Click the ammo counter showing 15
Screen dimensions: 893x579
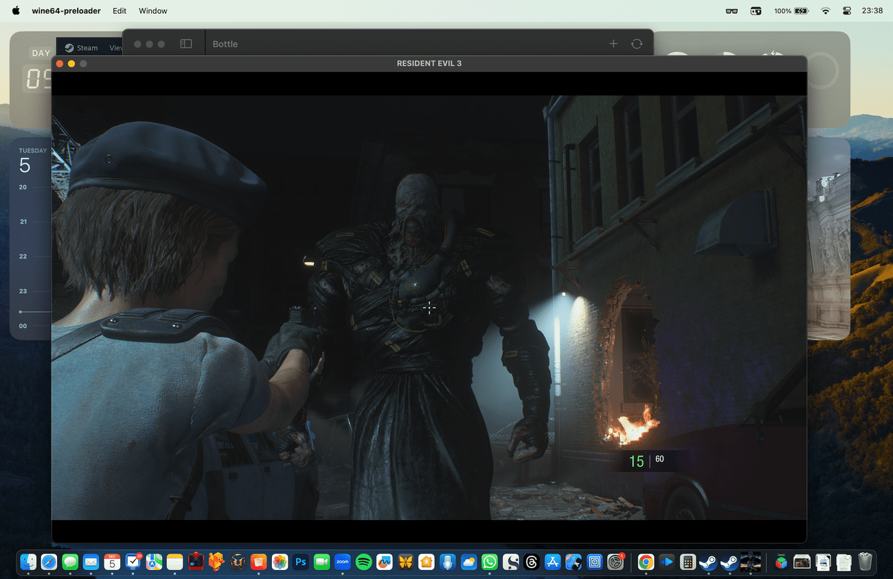pos(637,462)
